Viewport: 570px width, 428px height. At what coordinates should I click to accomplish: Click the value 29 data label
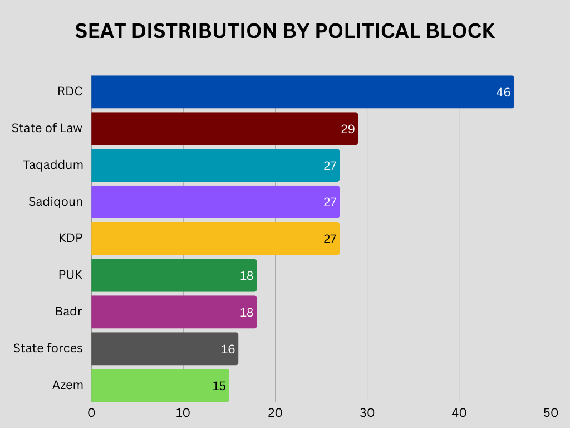[348, 129]
